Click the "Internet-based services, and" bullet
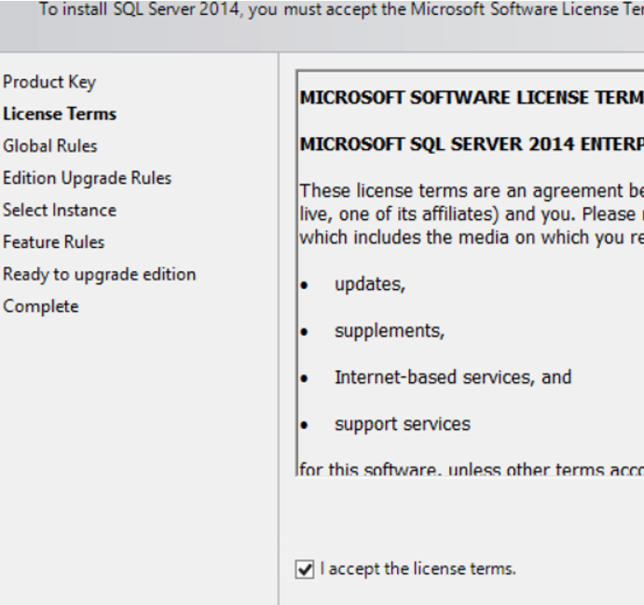 coord(453,378)
